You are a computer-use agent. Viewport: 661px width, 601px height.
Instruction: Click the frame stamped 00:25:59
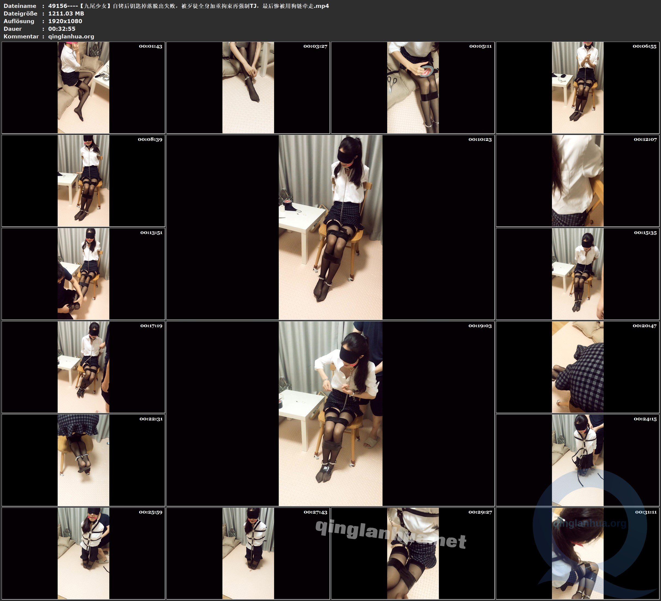pos(83,553)
